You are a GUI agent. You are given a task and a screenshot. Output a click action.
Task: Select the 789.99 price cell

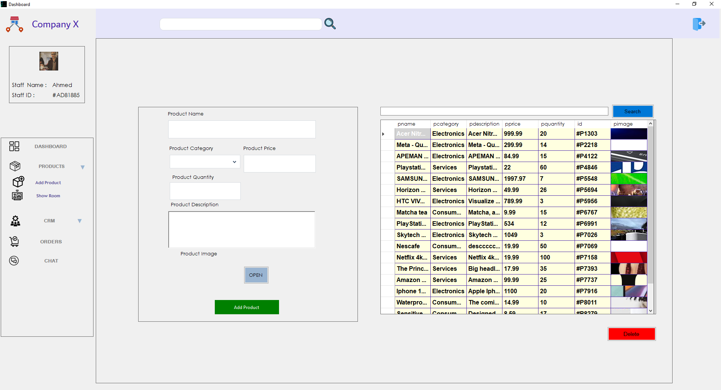coord(520,201)
